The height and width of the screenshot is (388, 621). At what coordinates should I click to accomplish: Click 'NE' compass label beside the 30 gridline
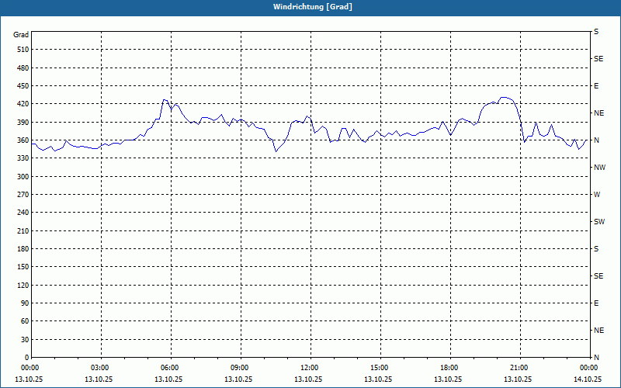599,331
